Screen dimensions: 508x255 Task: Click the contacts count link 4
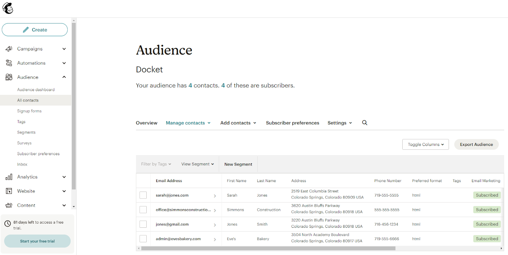click(190, 85)
